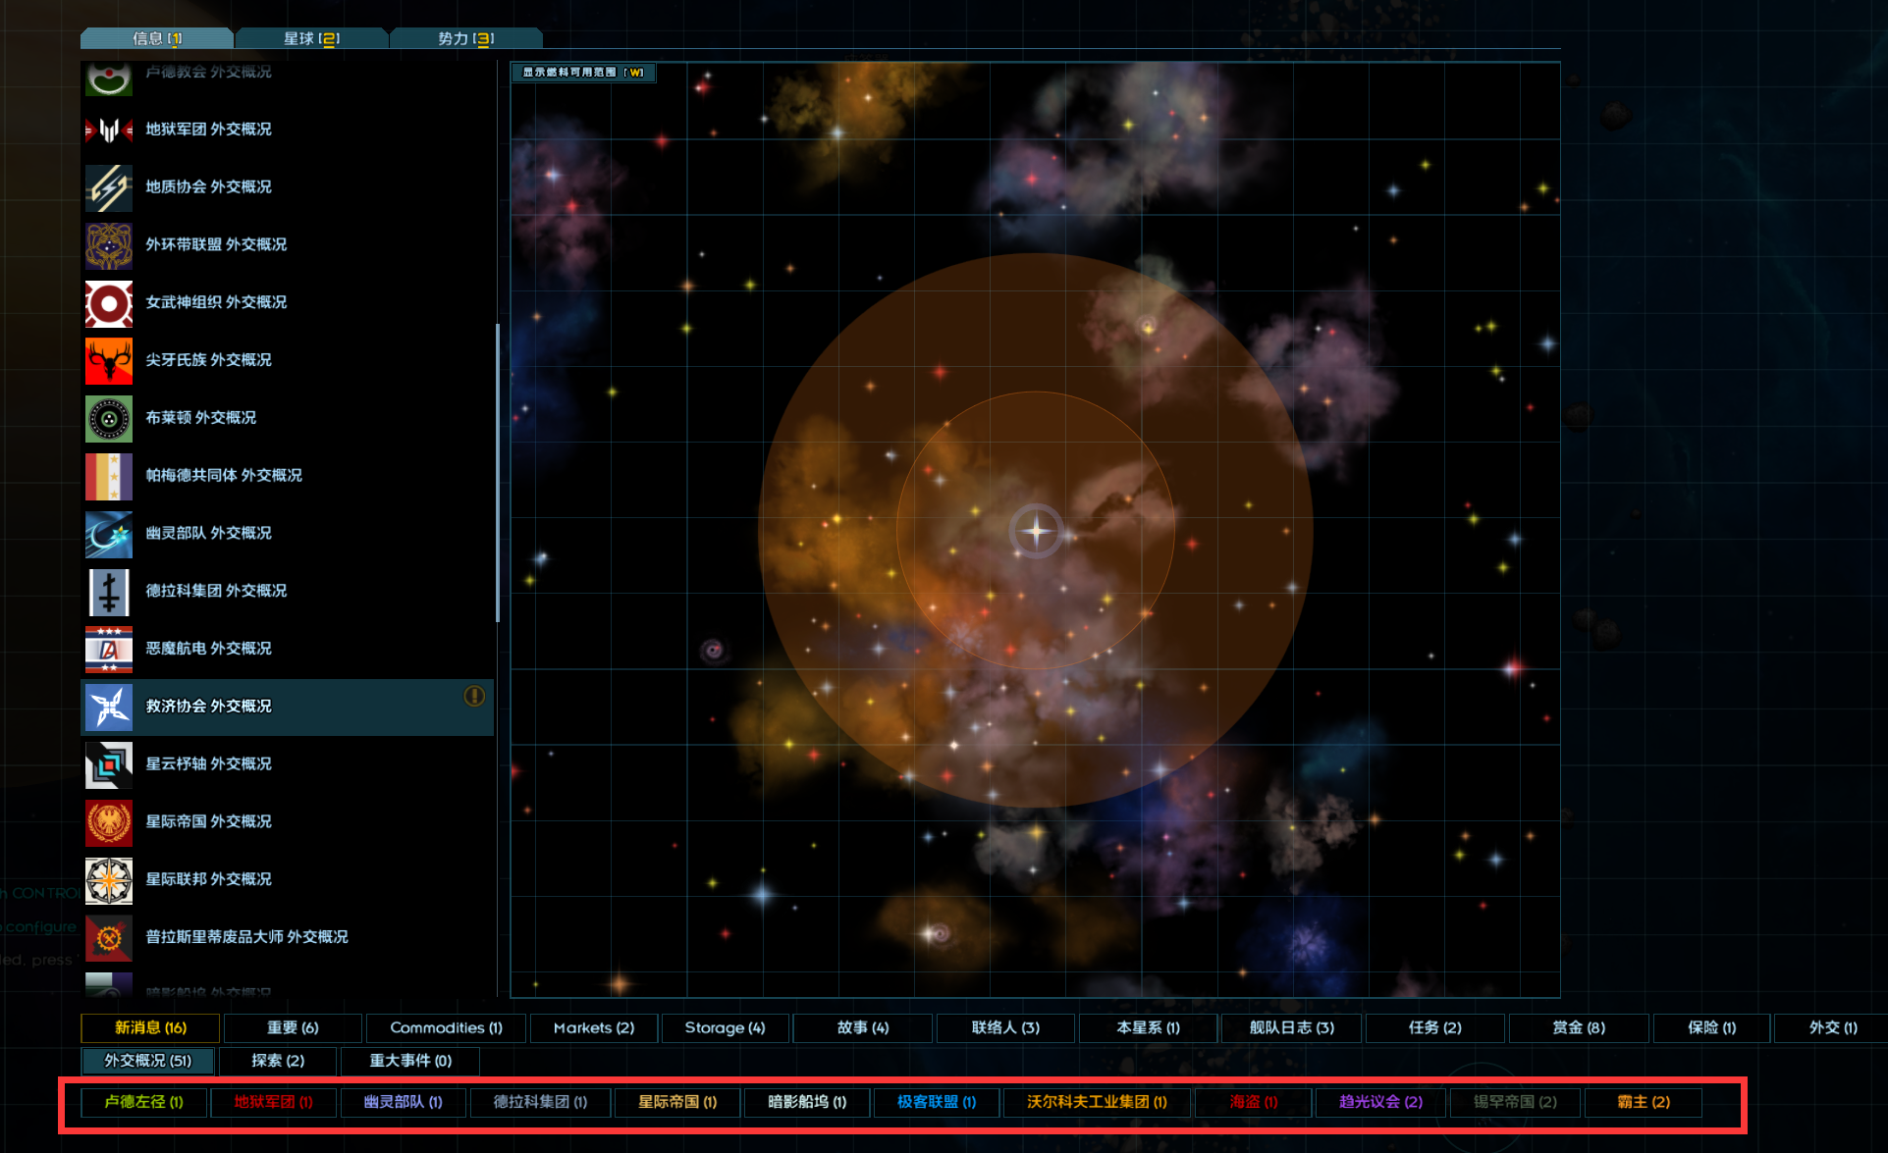This screenshot has width=1888, height=1153.
Task: Open the 势力 tab
Action: (465, 38)
